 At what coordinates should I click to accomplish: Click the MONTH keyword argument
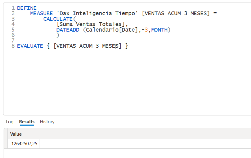(159, 30)
